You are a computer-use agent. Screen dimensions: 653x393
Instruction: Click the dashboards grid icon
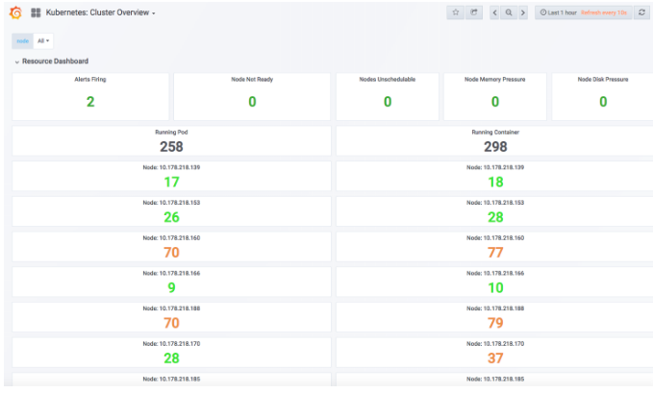36,12
